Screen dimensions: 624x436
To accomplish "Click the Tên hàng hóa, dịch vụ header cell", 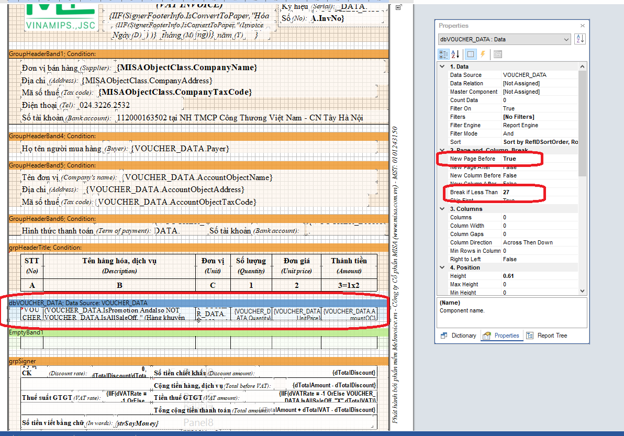I will click(119, 266).
